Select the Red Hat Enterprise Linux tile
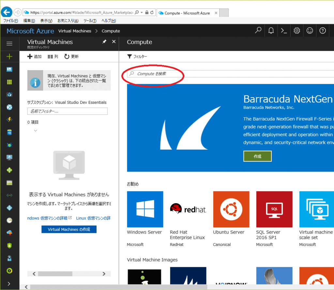The width and height of the screenshot is (334, 290). click(x=188, y=219)
